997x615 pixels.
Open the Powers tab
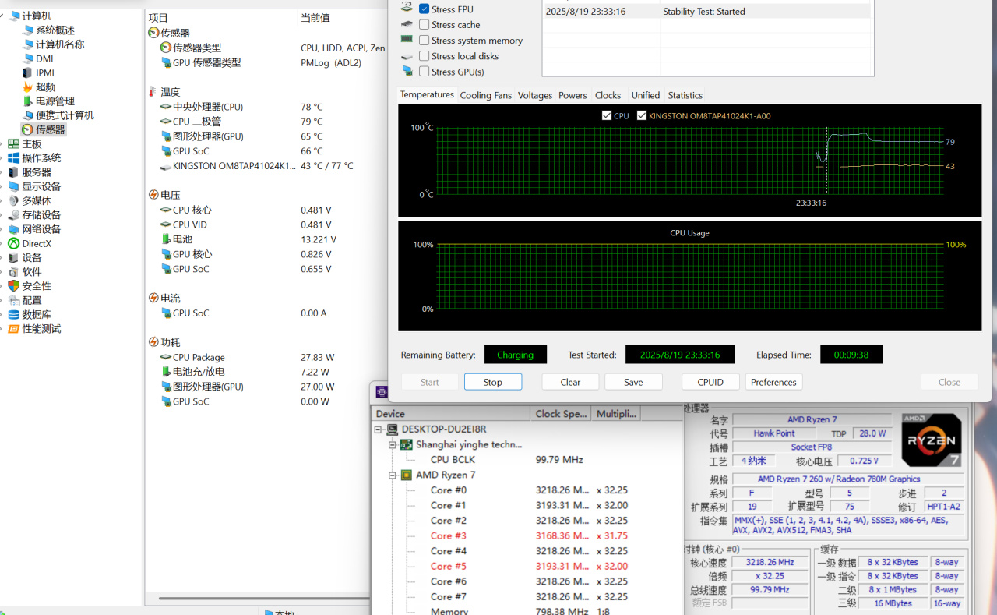tap(572, 95)
